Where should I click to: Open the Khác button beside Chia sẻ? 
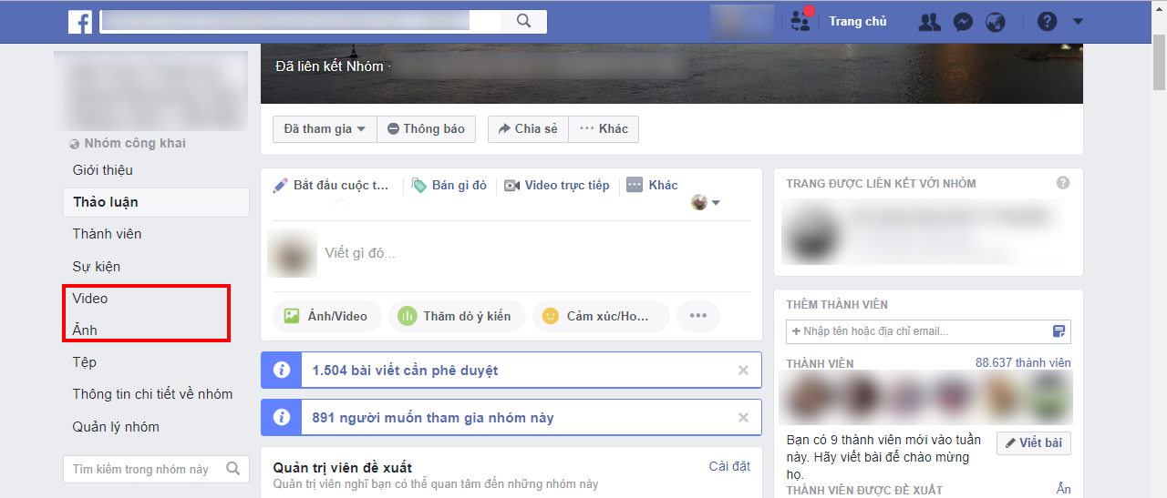[604, 129]
